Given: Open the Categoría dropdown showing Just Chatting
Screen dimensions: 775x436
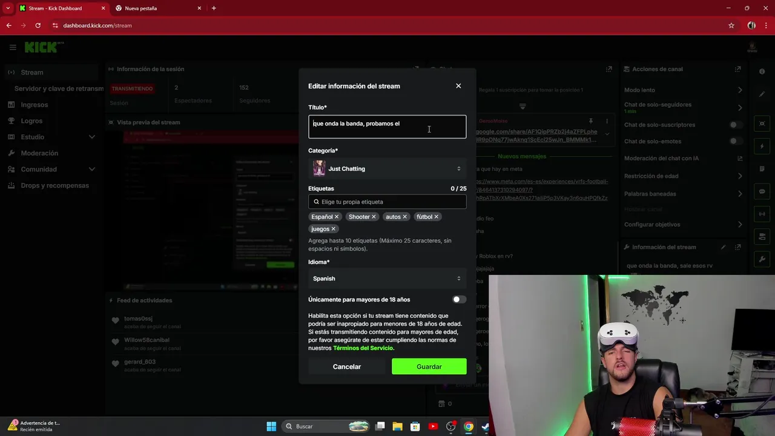Looking at the screenshot, I should (387, 168).
